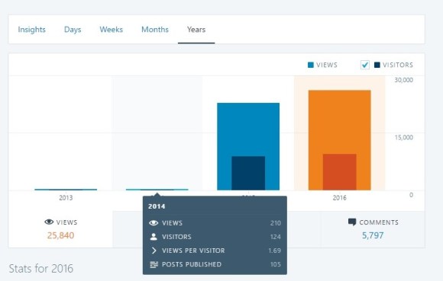Click the 2014 heading in tooltip
Viewport: 443px width, 281px height.
157,206
